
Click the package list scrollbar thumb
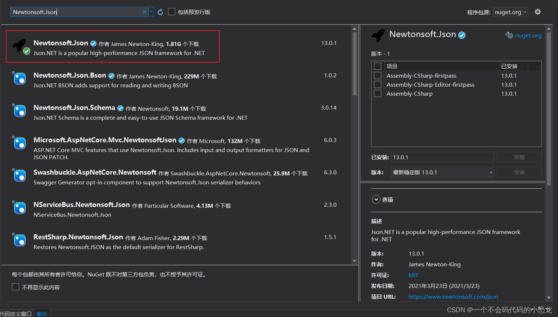tap(355, 64)
